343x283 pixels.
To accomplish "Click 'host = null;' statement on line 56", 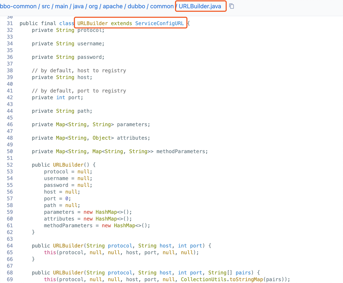I will click(x=62, y=192).
